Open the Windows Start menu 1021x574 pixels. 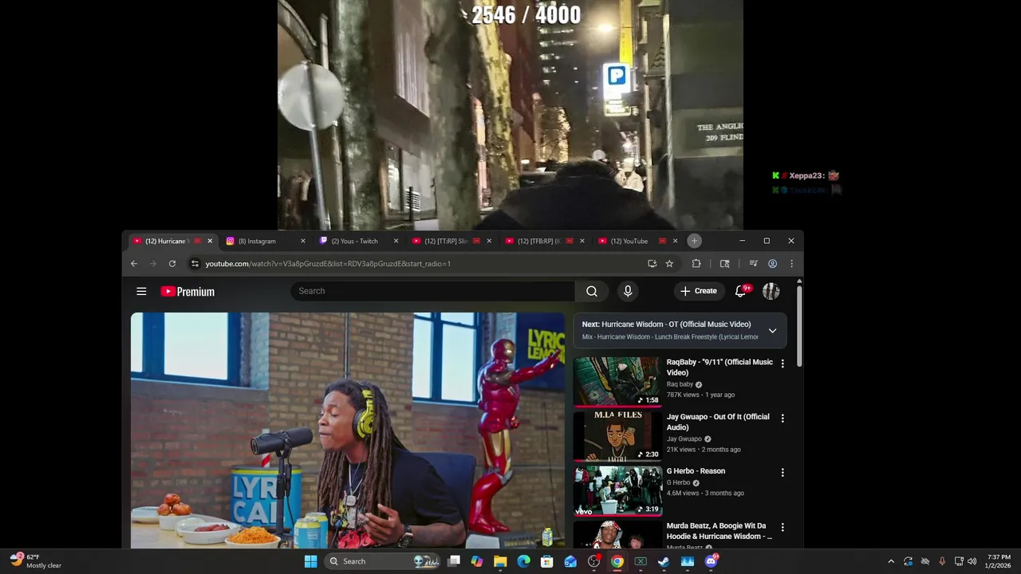pos(310,561)
